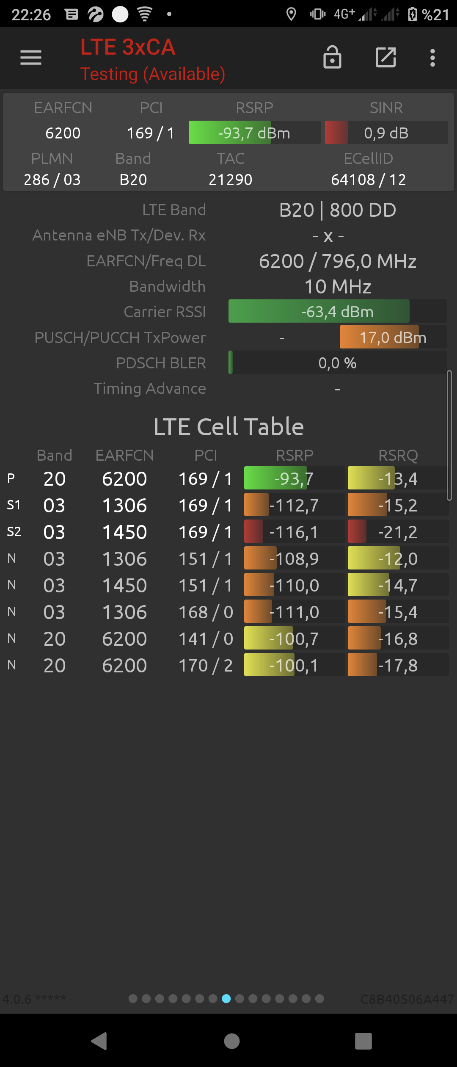Jump to the last page indicator dot
The height and width of the screenshot is (1067, 457).
tap(319, 999)
